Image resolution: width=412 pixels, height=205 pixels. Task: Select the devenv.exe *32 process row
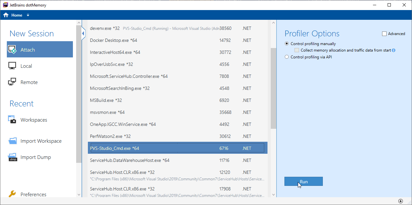coord(178,28)
